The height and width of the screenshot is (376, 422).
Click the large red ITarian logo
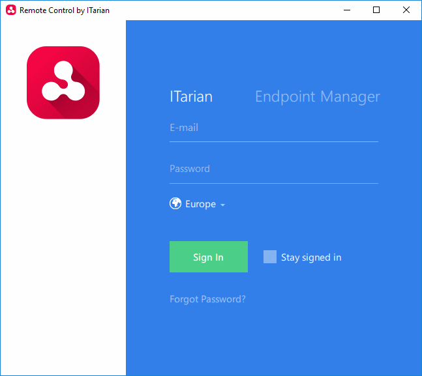63,83
